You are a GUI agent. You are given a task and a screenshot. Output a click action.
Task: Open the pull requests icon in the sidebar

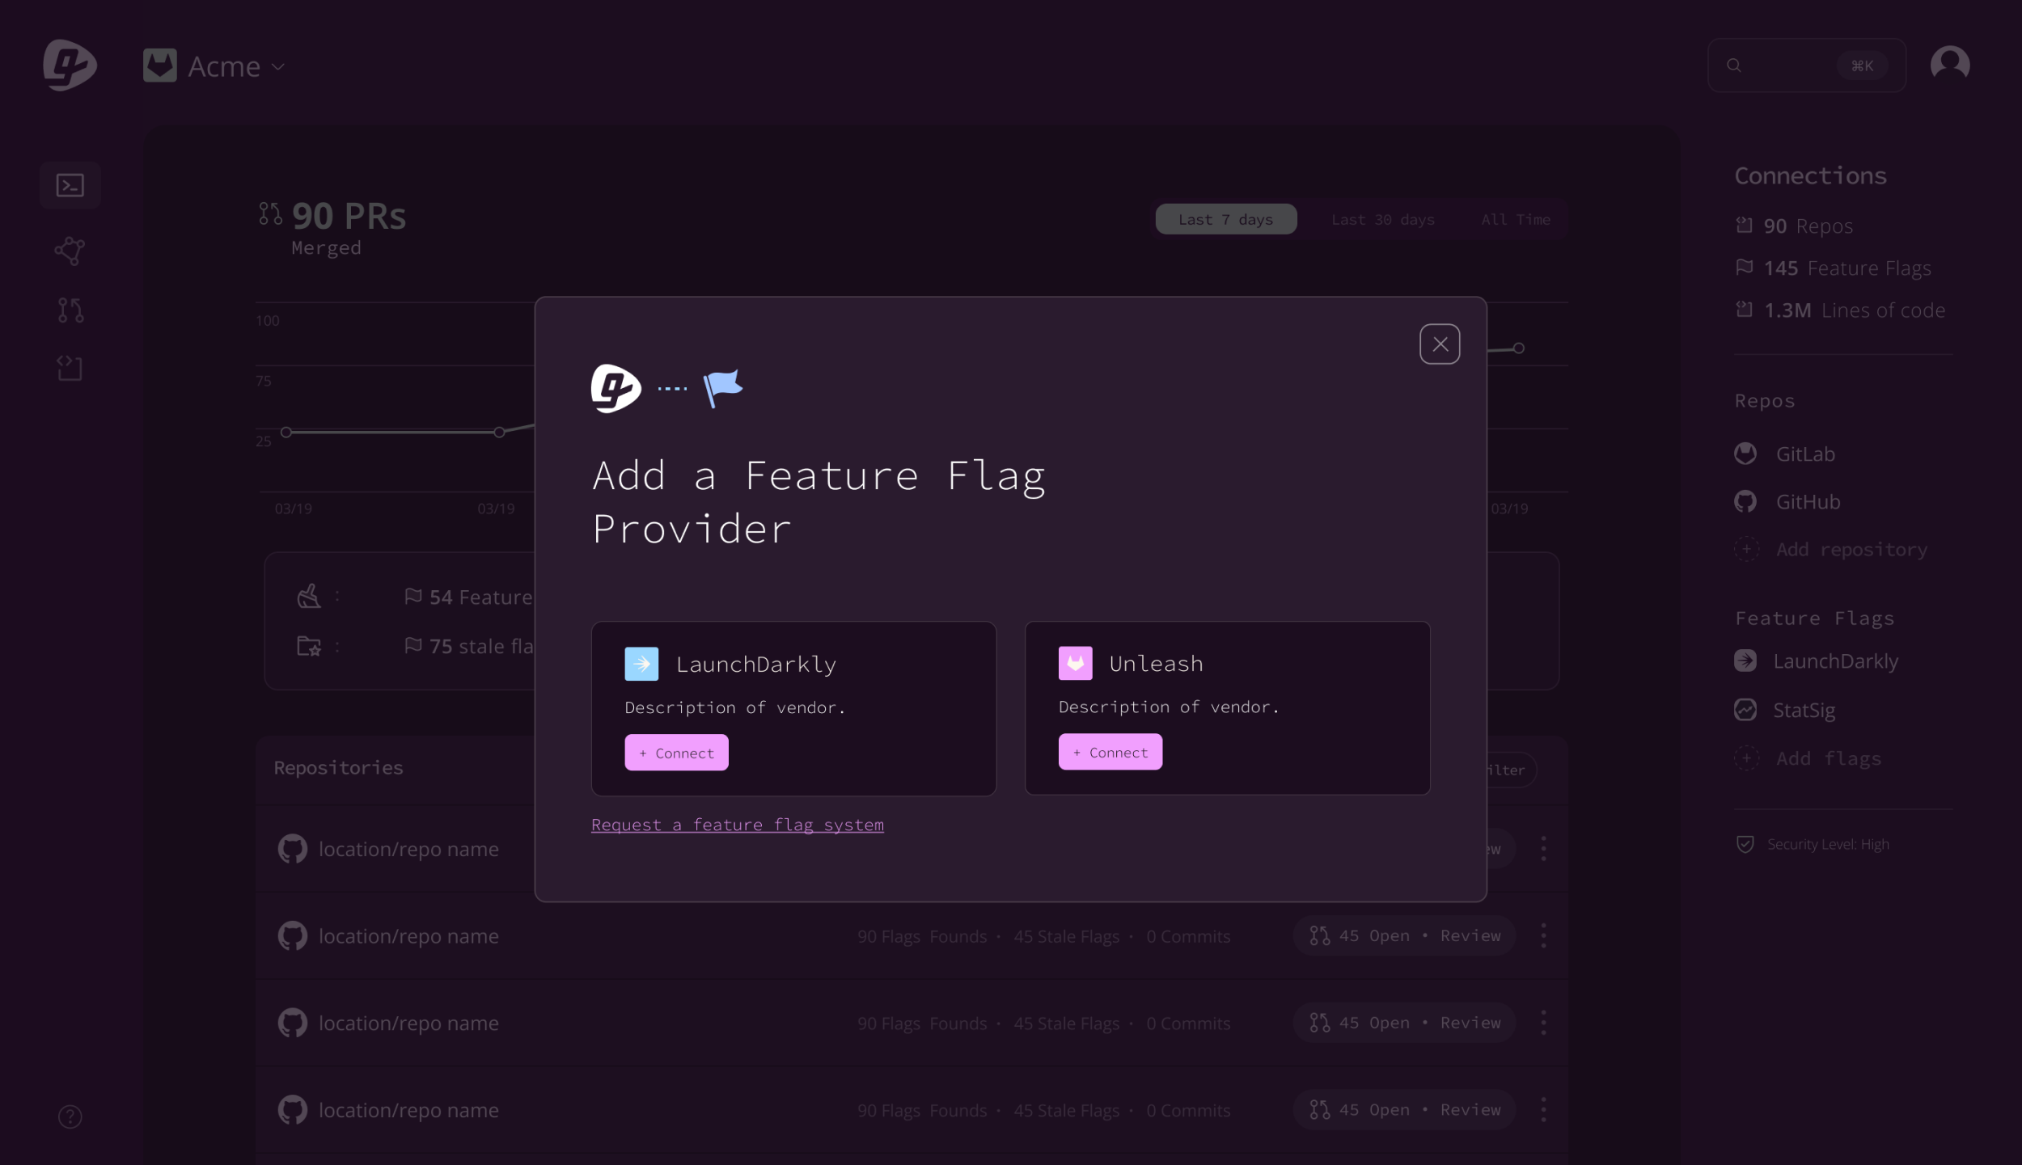(70, 310)
